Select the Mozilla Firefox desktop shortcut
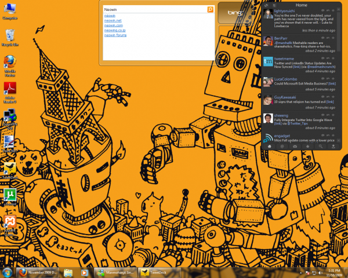Viewport: 348px width, 278px height. (x=10, y=66)
